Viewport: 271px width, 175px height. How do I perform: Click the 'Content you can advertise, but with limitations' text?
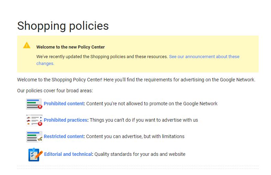pyautogui.click(x=135, y=136)
